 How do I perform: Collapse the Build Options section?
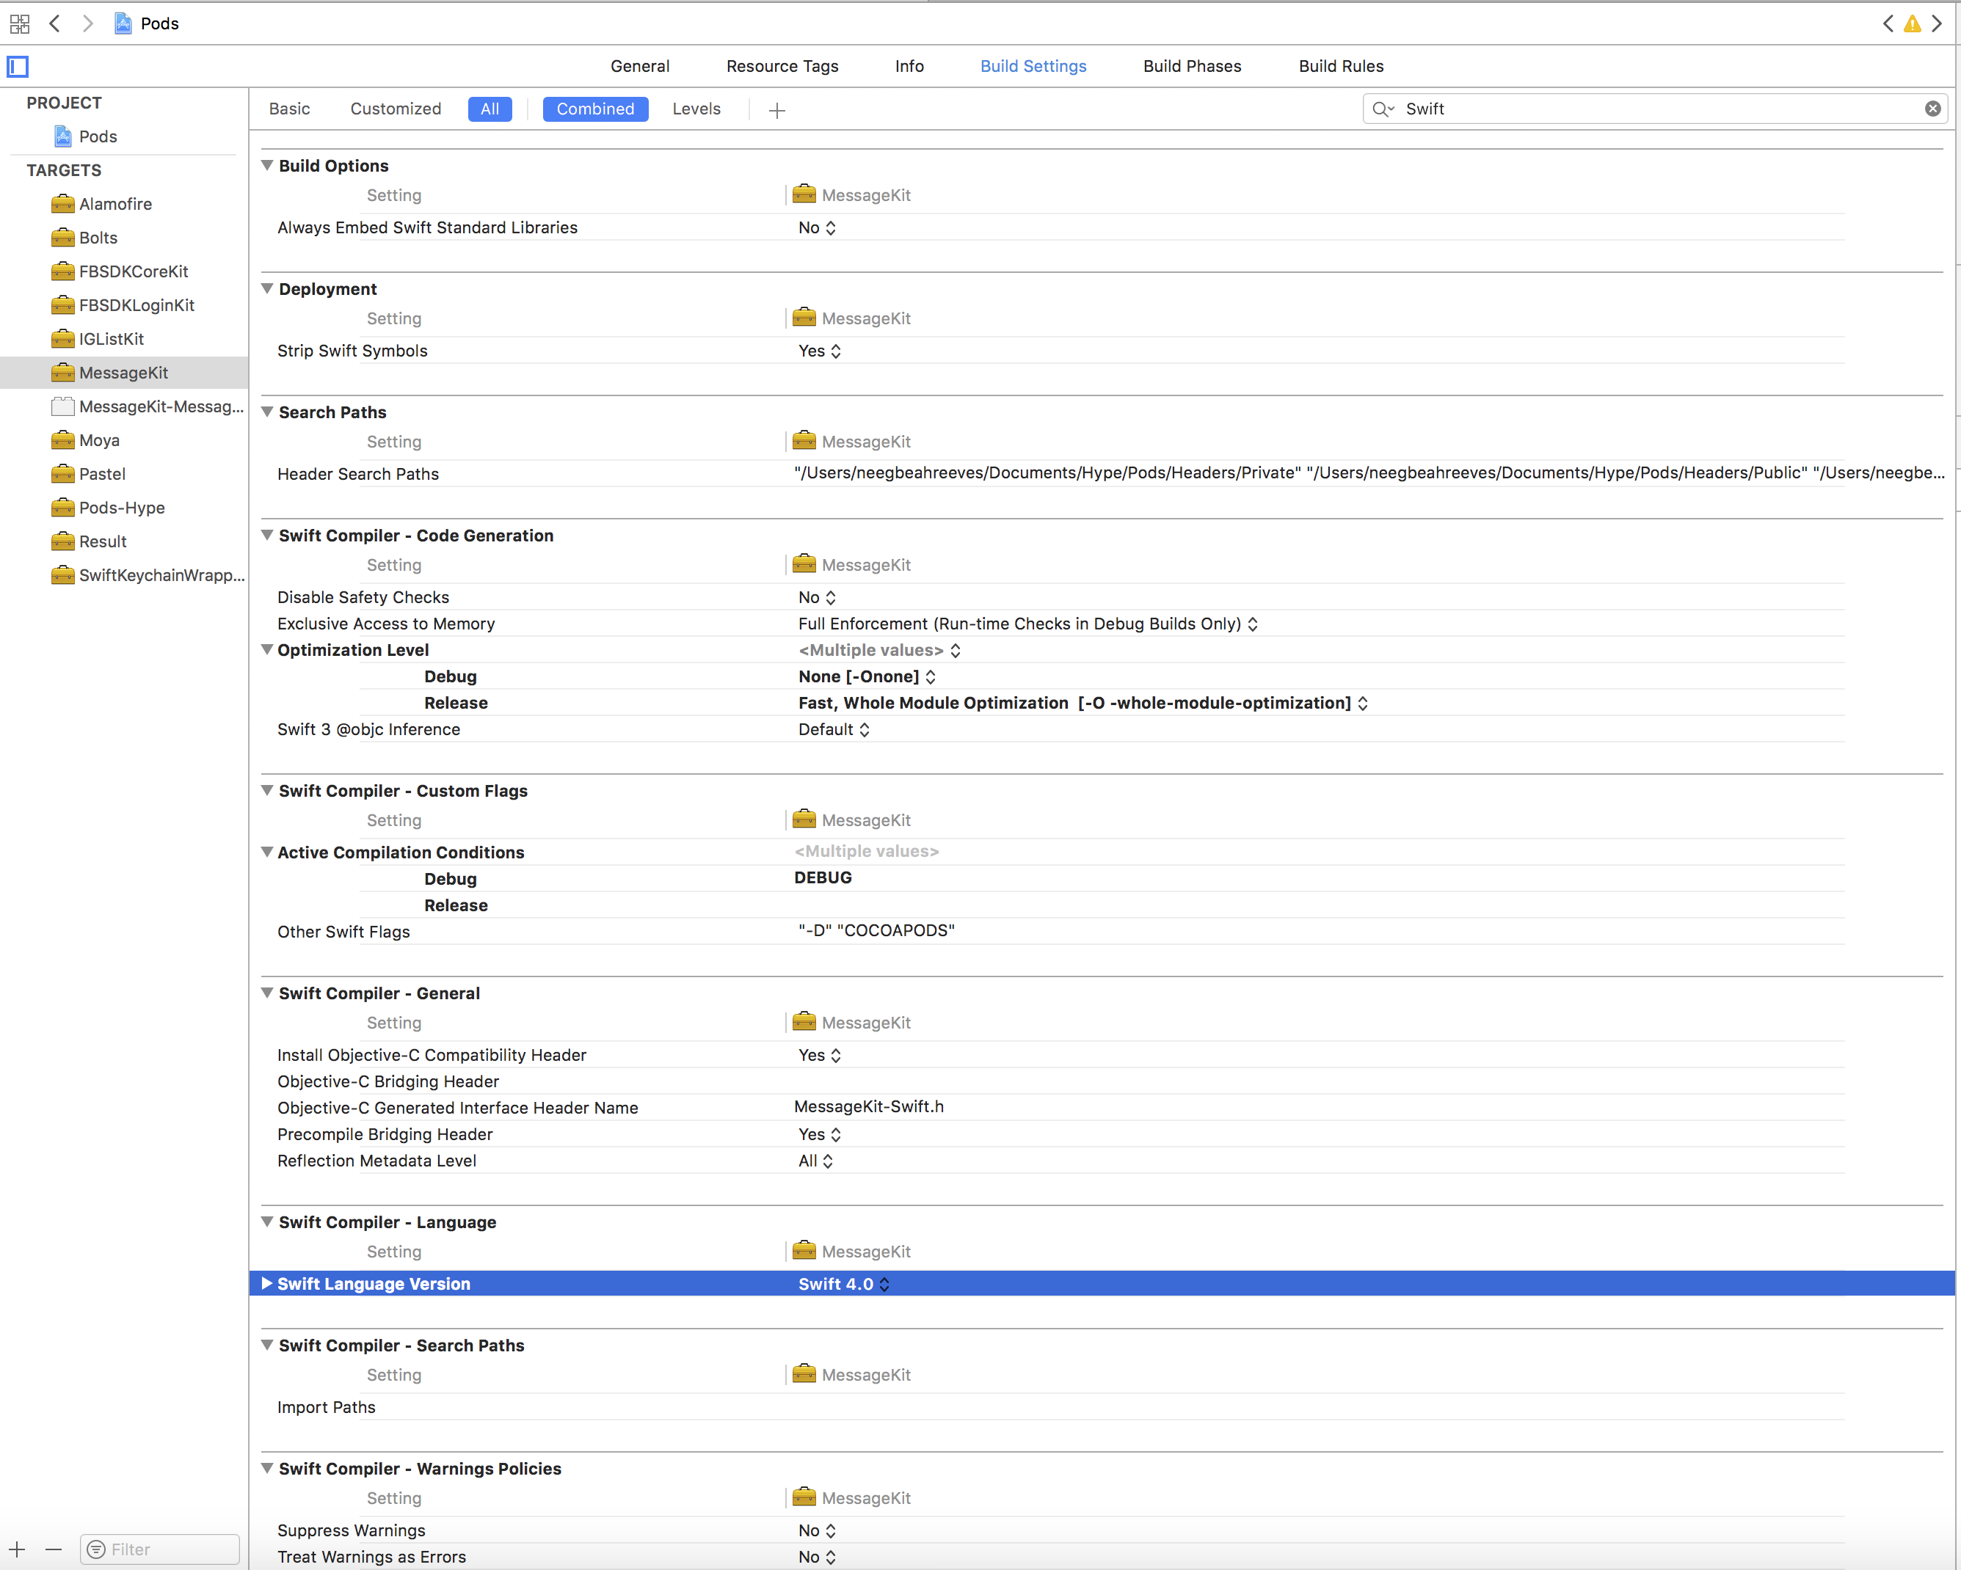pos(267,166)
